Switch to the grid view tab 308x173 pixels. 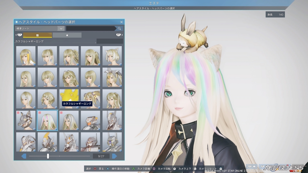pos(37,35)
